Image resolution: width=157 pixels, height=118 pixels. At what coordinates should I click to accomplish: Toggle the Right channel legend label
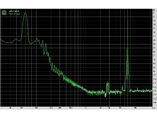pos(14,14)
